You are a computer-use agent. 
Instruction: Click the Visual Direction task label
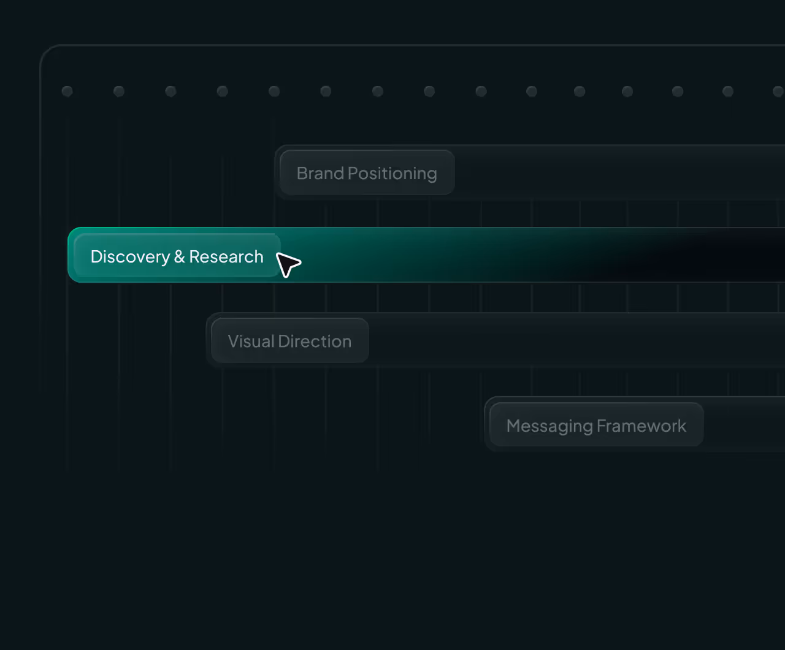289,340
